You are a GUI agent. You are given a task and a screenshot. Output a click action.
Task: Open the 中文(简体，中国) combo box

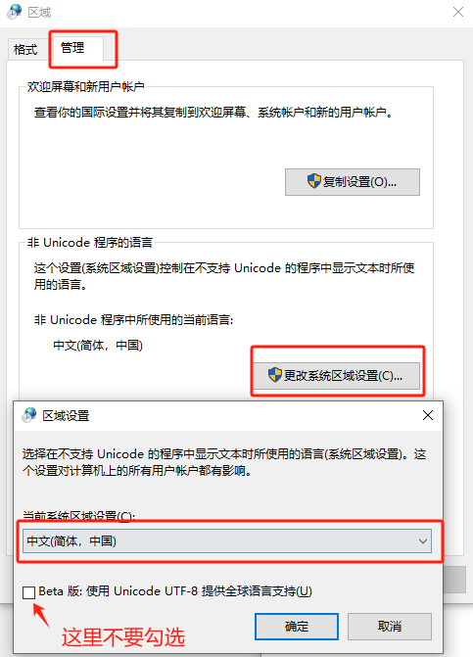coord(227,540)
